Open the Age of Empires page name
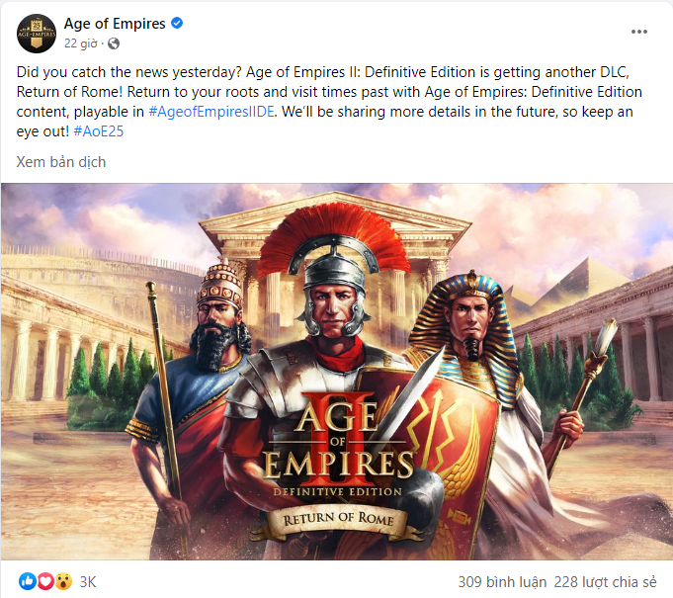 click(115, 23)
